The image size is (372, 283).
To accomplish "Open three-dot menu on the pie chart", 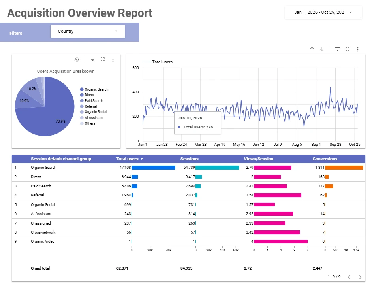I will pyautogui.click(x=113, y=60).
